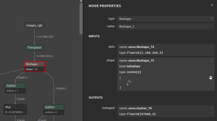
Task: Click the Mul node's B value row
Action: click(x=15, y=112)
